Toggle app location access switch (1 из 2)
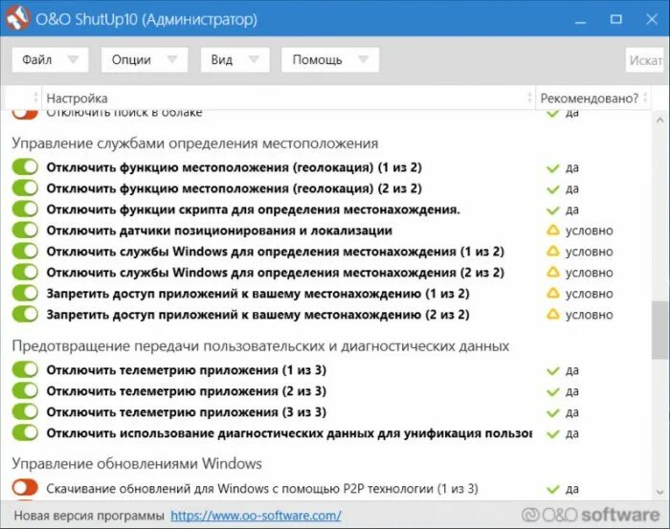The image size is (670, 529). point(25,294)
